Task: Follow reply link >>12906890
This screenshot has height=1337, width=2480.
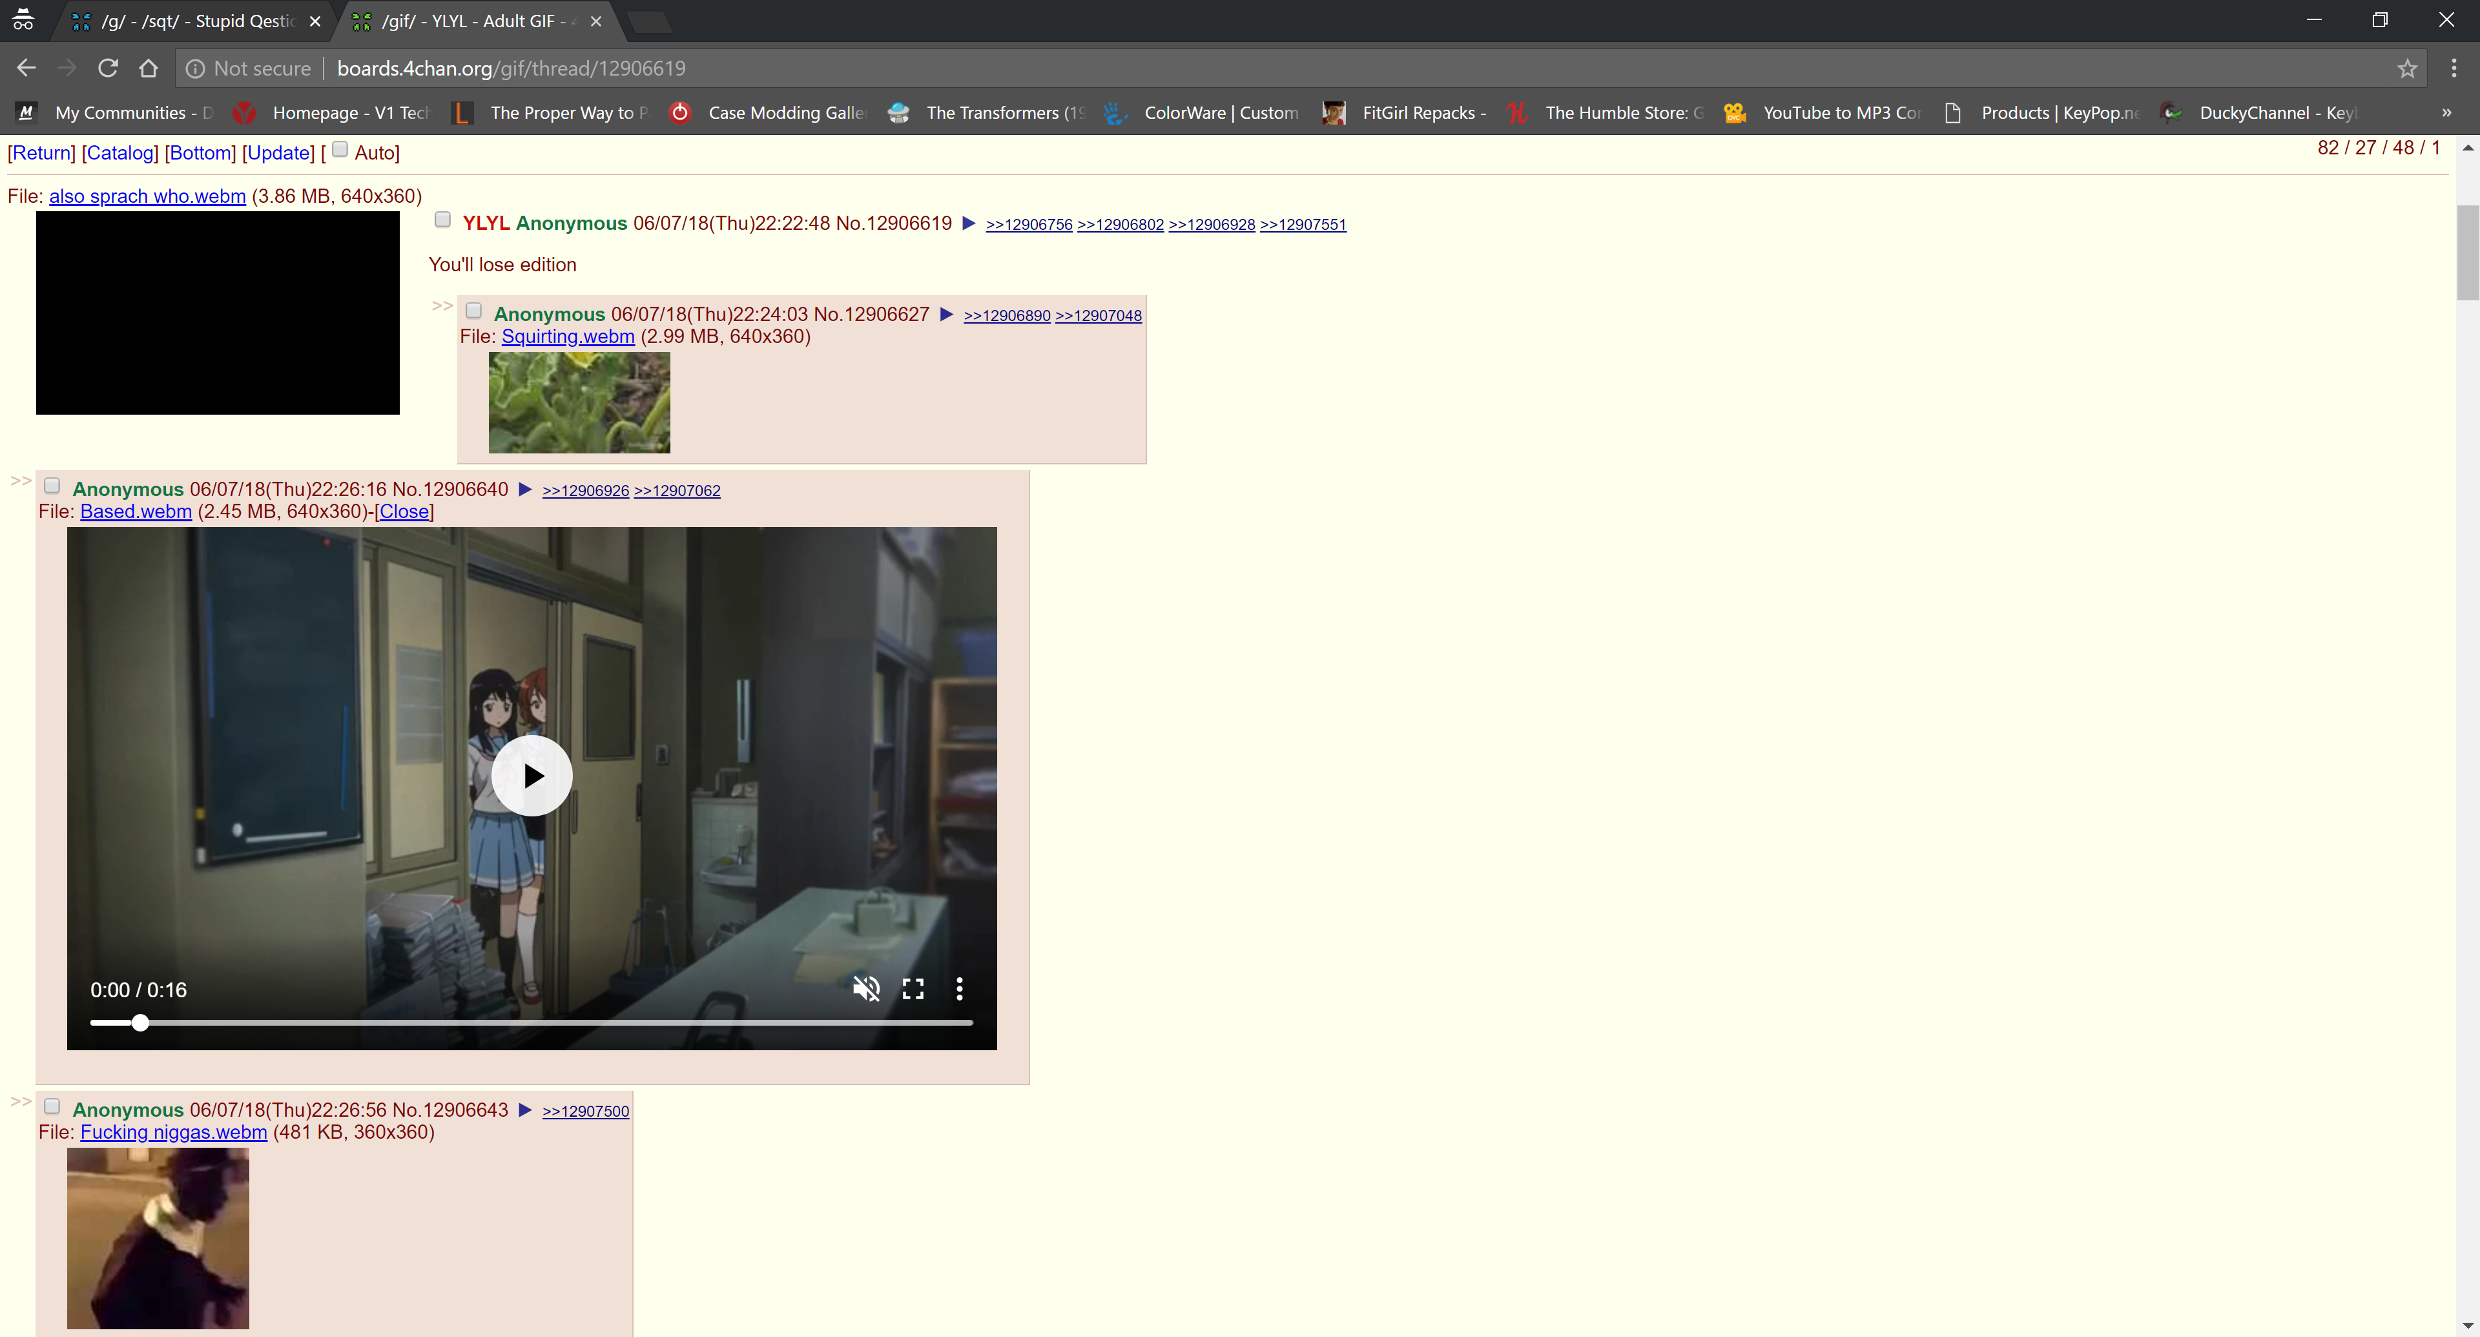Action: tap(1006, 316)
